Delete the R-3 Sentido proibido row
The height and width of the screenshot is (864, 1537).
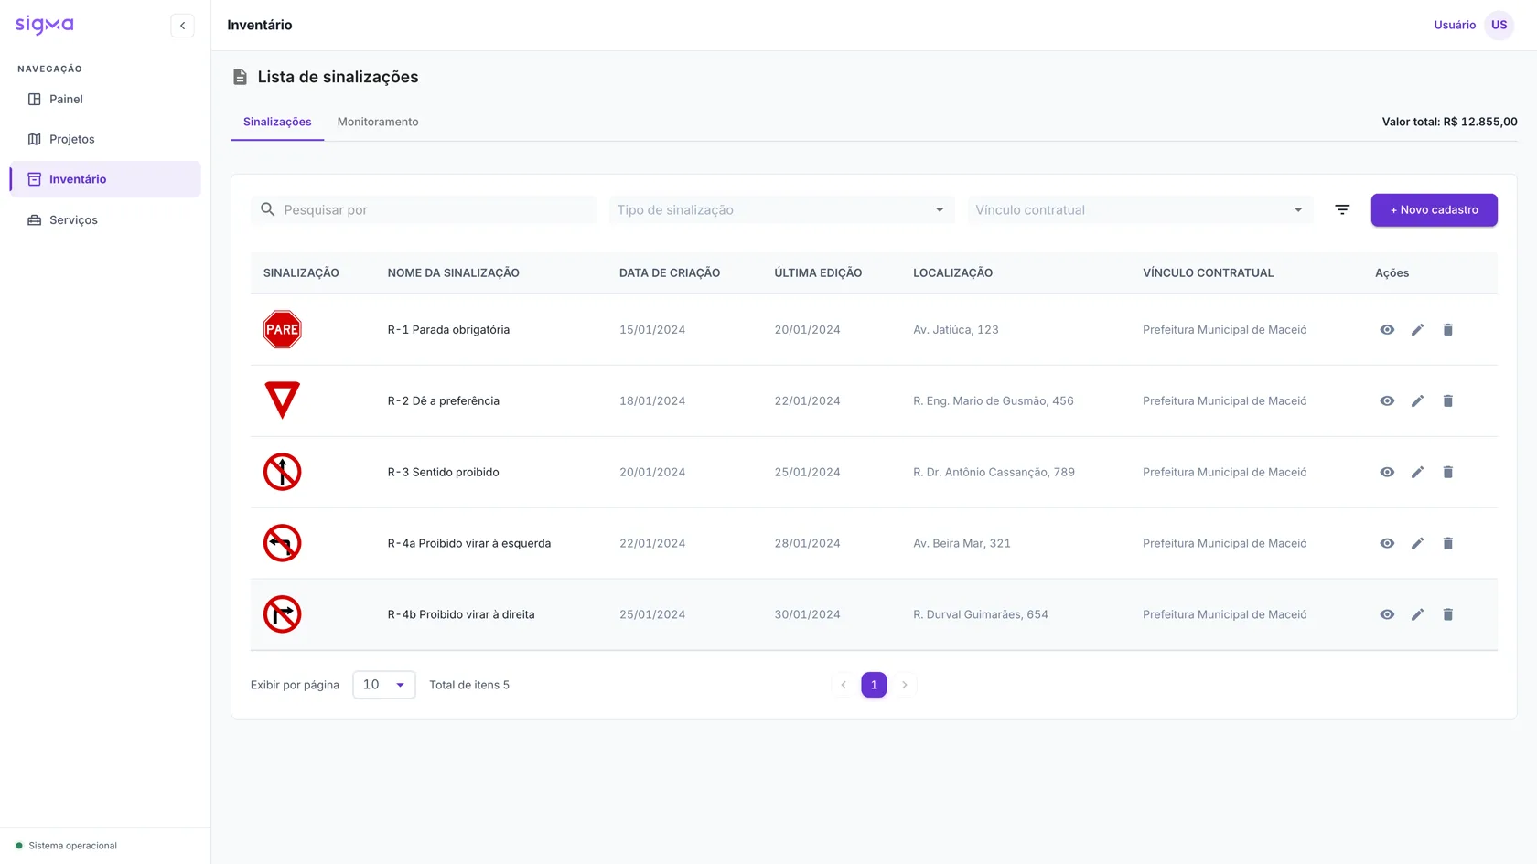point(1448,473)
